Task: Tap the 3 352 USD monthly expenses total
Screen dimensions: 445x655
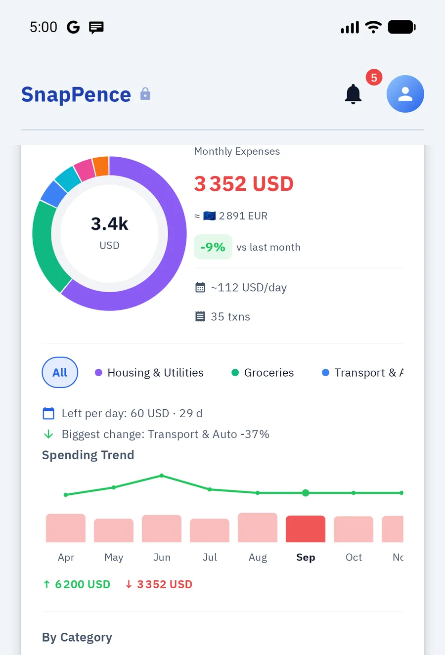Action: click(x=244, y=184)
